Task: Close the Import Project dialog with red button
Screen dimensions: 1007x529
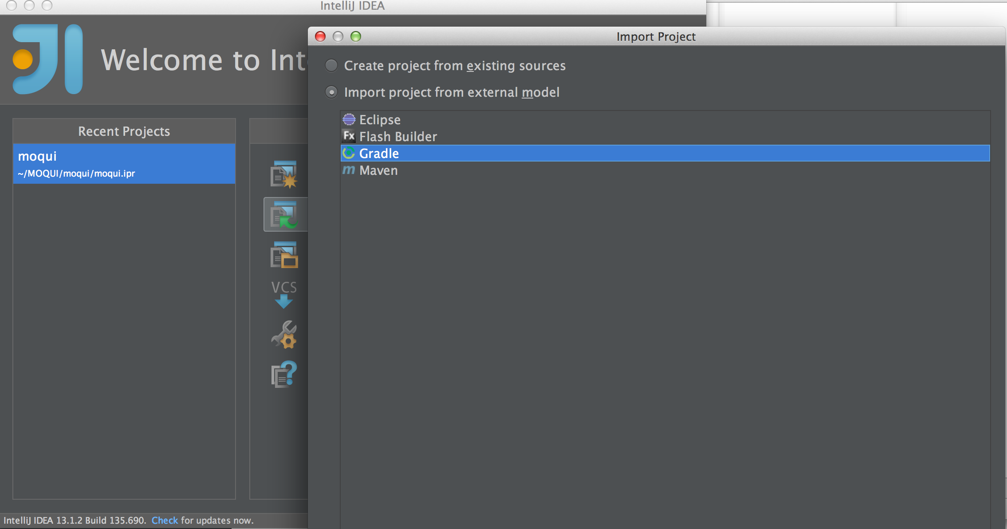Action: click(x=320, y=36)
